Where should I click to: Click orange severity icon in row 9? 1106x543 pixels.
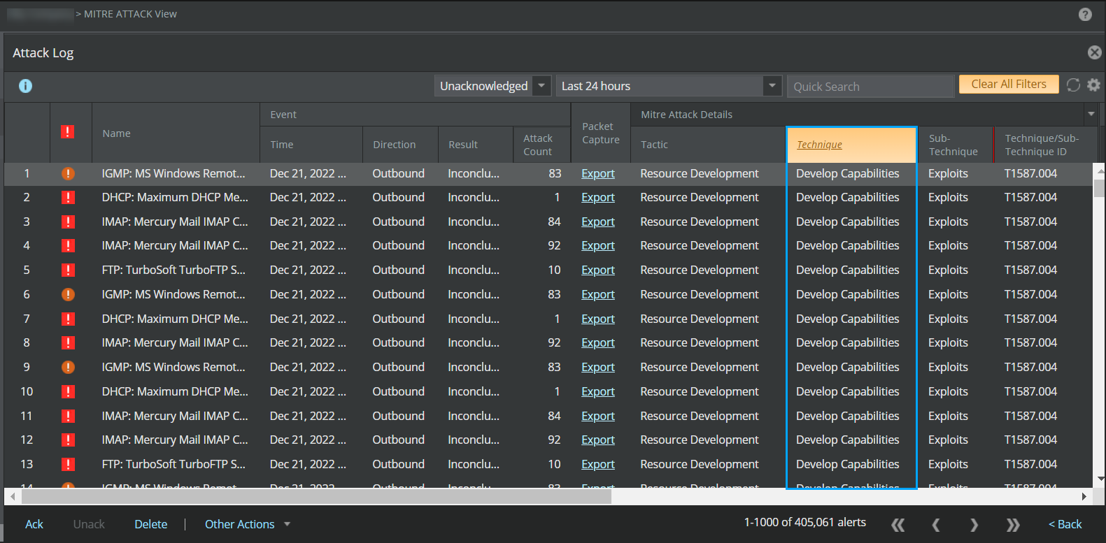68,367
